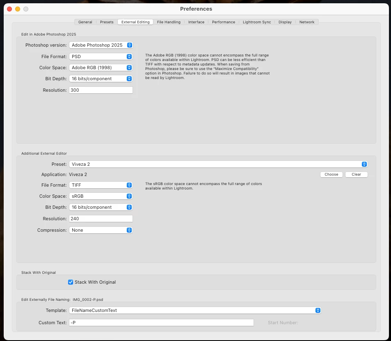
Task: Open the TIFF File Format dropdown
Action: pos(101,185)
